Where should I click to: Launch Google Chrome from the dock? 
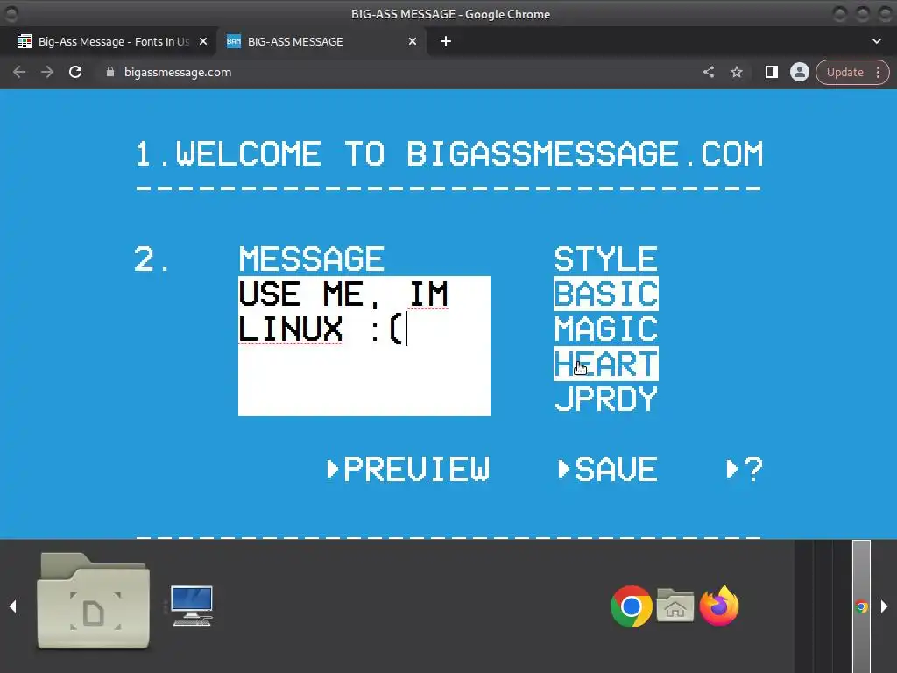(x=631, y=606)
